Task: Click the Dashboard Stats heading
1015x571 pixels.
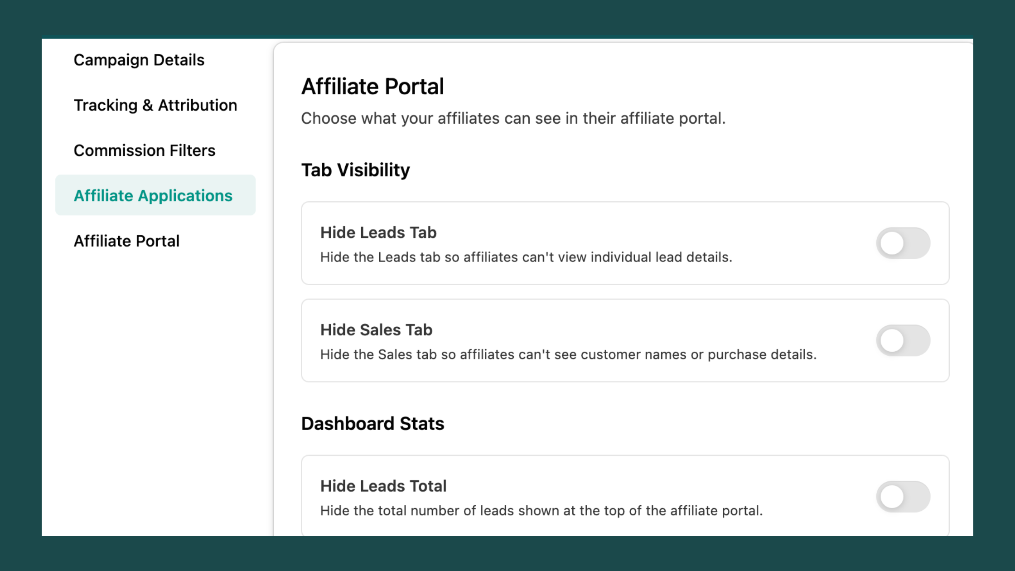Action: click(372, 423)
